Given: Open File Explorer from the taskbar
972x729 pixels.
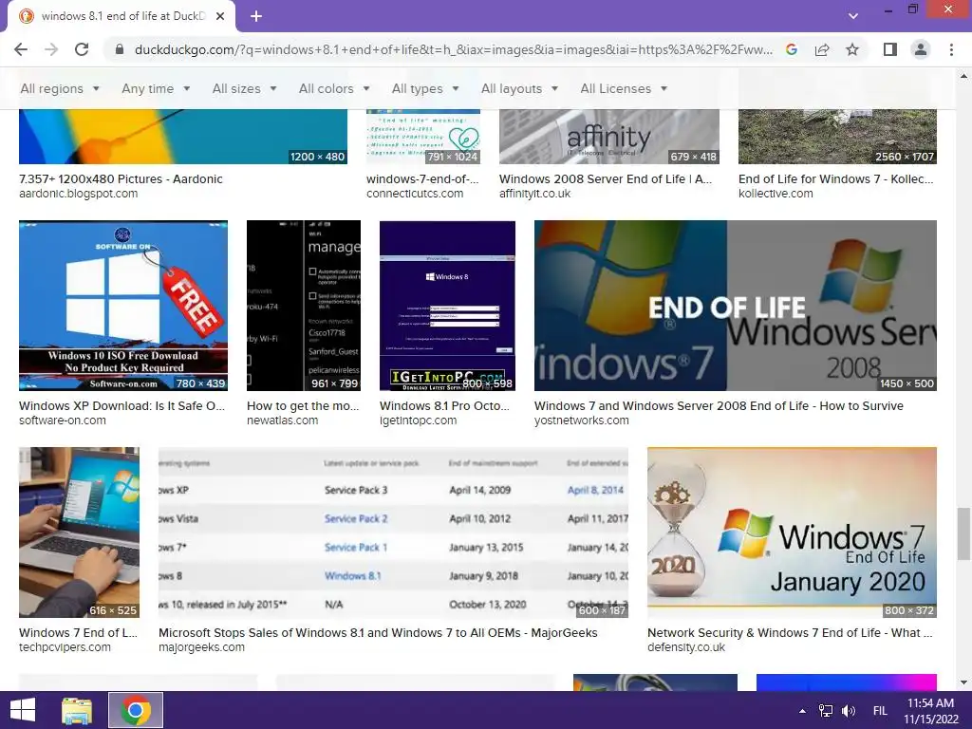Looking at the screenshot, I should pyautogui.click(x=77, y=710).
